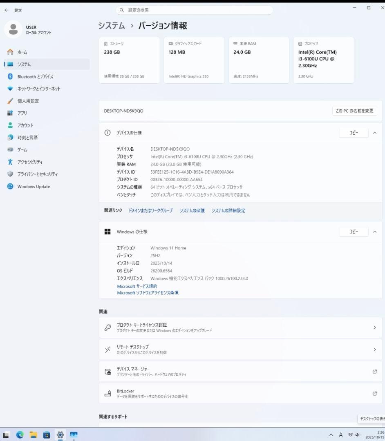Select プライバシーとセキュリティ menu item
Image resolution: width=385 pixels, height=441 pixels.
38,174
